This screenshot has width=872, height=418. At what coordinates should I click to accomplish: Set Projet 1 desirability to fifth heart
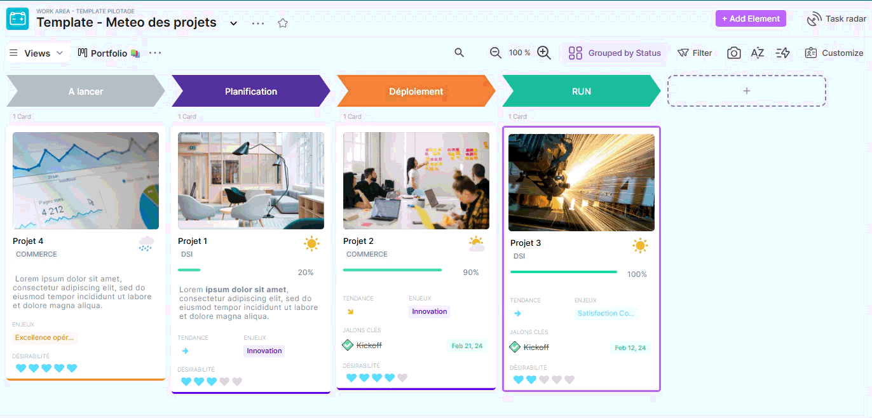[237, 381]
